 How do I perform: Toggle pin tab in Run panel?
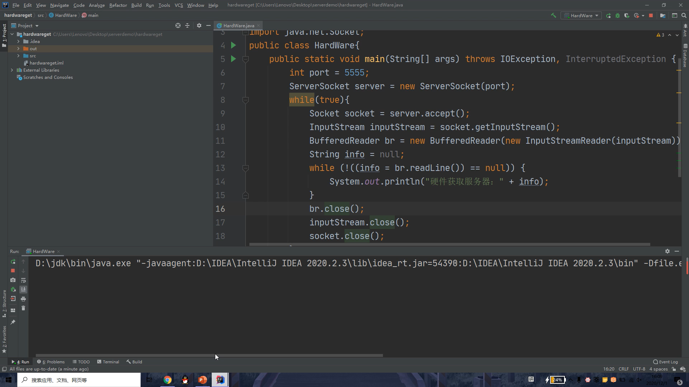(13, 322)
